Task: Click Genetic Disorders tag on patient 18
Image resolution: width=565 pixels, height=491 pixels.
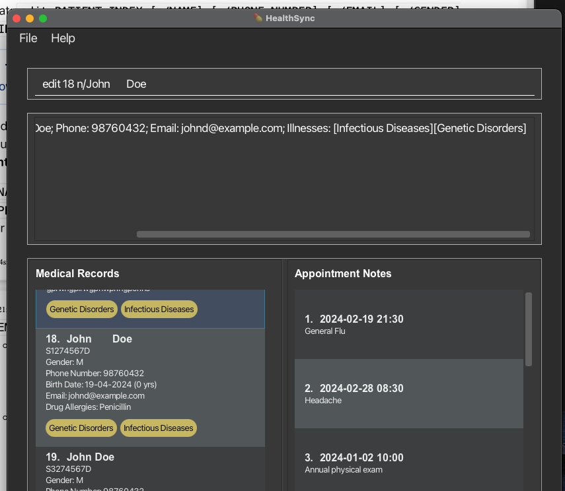Action: (x=81, y=428)
